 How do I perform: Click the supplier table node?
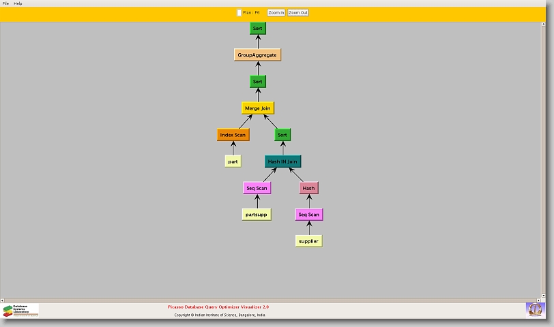click(308, 241)
